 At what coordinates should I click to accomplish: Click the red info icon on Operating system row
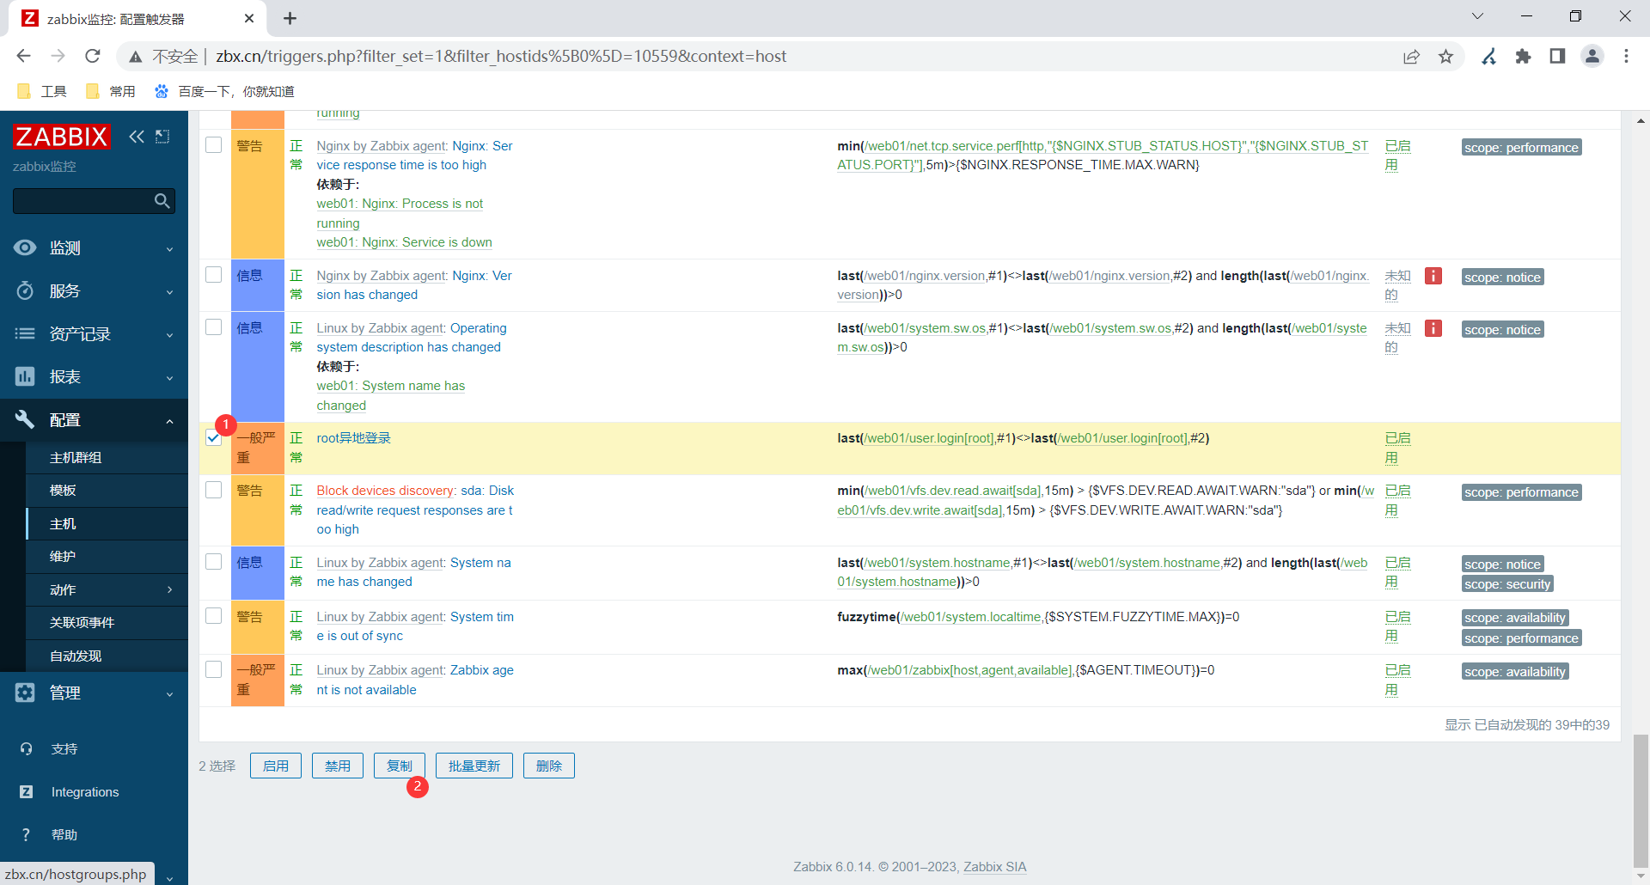1433,328
